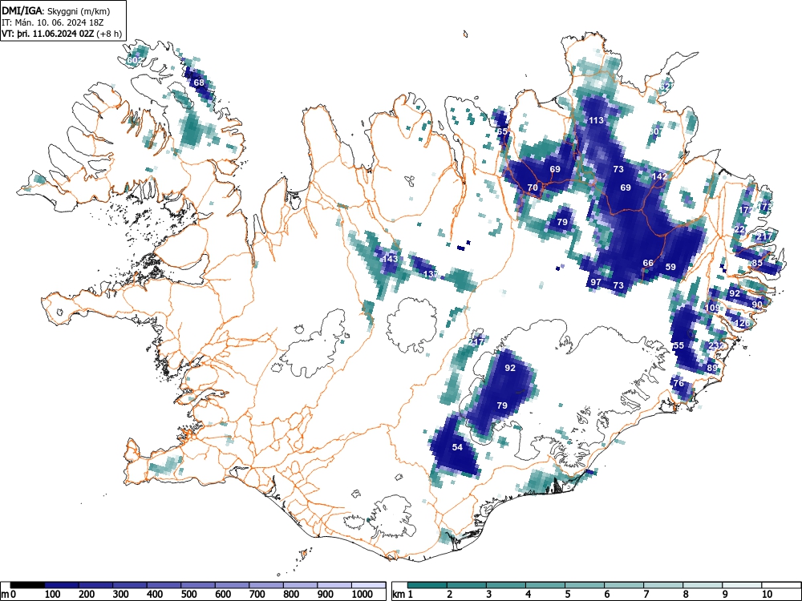Image resolution: width=802 pixels, height=601 pixels.
Task: Select the 54 value in the south
Action: pyautogui.click(x=457, y=446)
